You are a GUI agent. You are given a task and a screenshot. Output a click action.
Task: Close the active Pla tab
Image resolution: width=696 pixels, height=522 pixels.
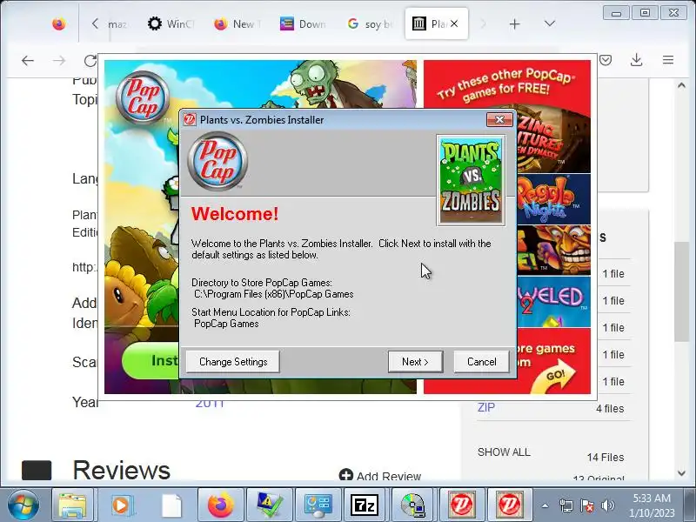point(454,23)
